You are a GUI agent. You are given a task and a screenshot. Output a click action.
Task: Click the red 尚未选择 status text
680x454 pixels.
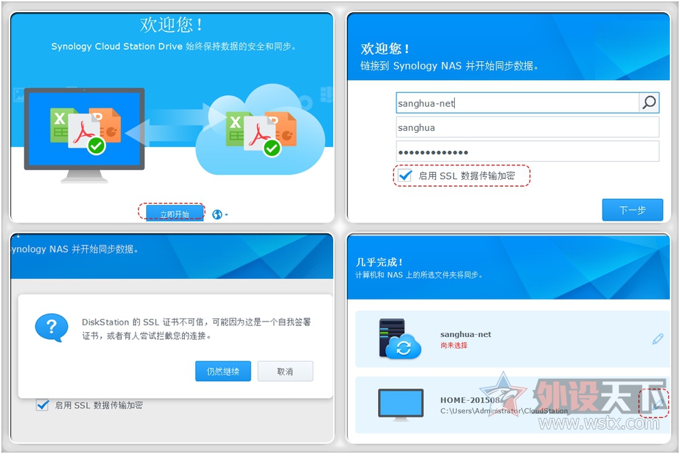coord(454,346)
